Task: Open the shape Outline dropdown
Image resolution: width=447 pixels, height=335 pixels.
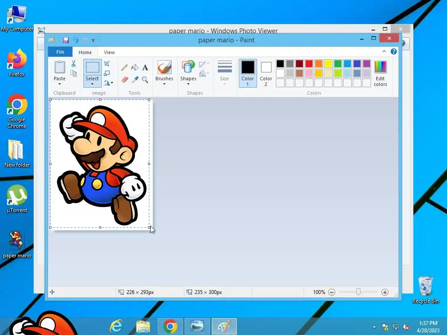Action: (x=204, y=64)
